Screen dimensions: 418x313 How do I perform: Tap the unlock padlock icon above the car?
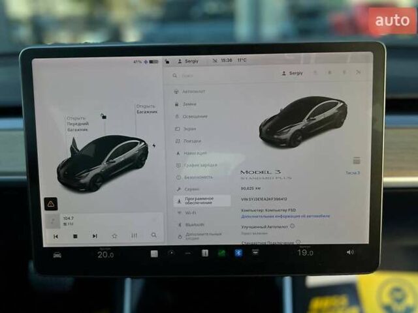click(x=103, y=116)
